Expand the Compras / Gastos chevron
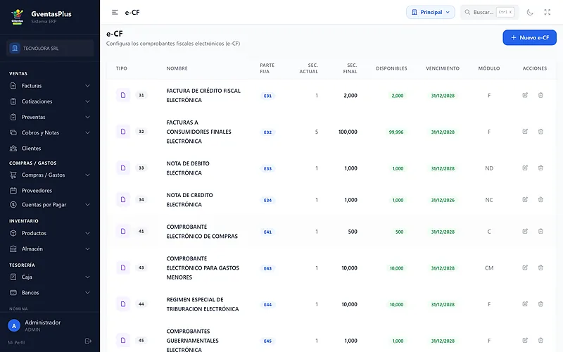This screenshot has width=563, height=352. [x=87, y=175]
